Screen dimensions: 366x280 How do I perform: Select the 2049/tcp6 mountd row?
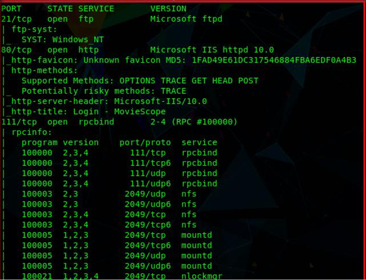point(117,245)
